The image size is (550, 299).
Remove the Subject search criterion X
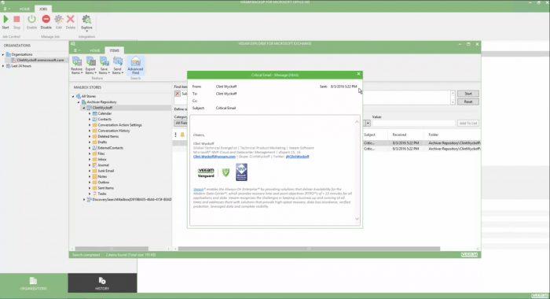coord(178,94)
